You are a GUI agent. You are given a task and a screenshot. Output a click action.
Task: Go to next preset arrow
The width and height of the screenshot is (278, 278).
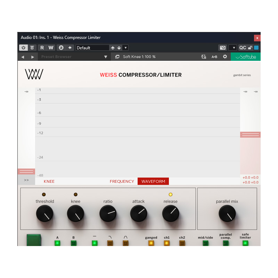[33, 57]
